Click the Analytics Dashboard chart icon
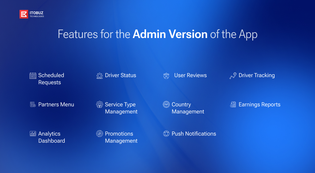The height and width of the screenshot is (173, 315). pyautogui.click(x=33, y=134)
